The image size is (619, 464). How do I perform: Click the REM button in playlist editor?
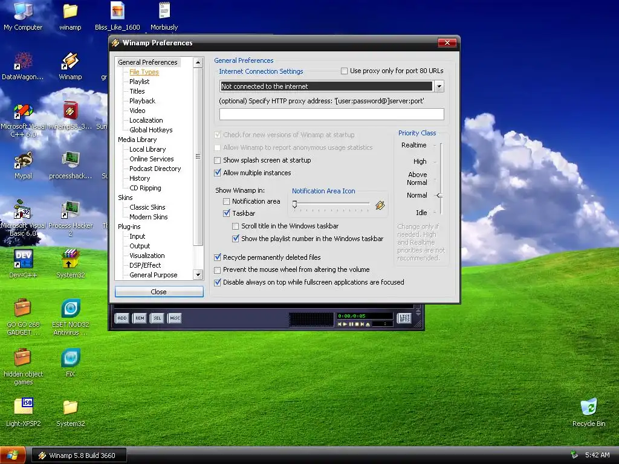click(140, 318)
